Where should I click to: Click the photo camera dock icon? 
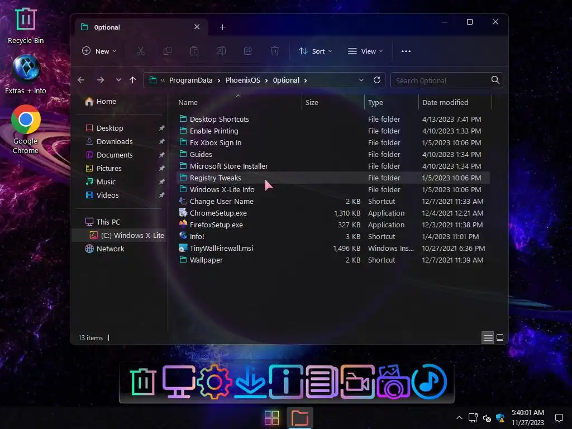393,382
